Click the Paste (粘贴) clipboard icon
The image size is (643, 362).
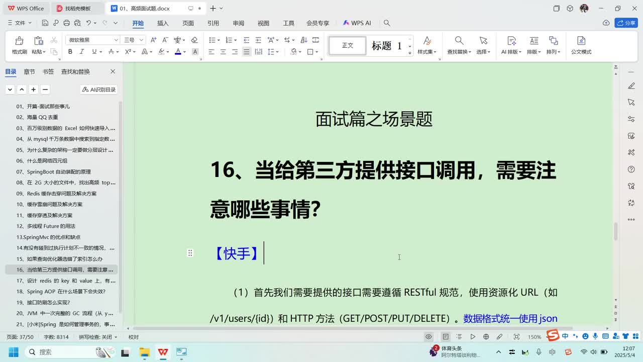click(x=38, y=41)
